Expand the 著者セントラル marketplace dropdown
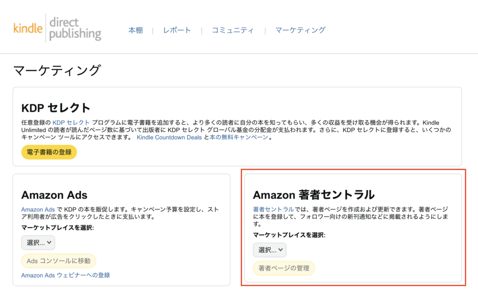The height and width of the screenshot is (292, 478). pos(269,250)
